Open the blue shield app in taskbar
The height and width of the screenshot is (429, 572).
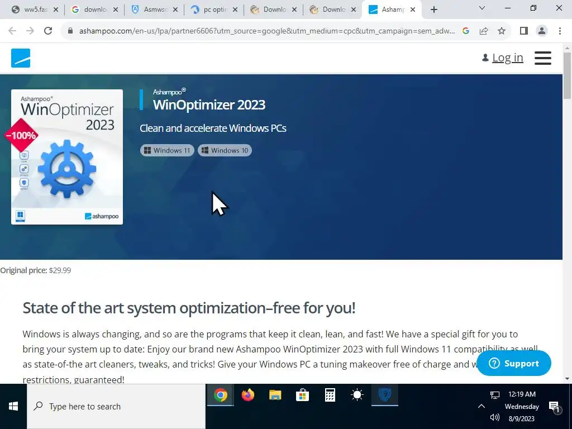[384, 395]
